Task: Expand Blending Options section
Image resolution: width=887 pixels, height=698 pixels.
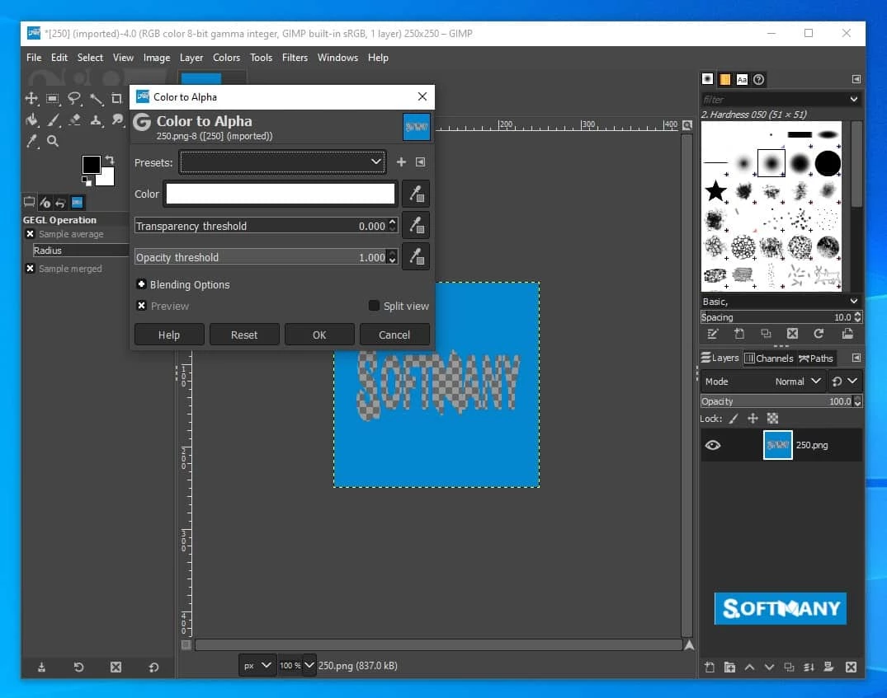Action: pyautogui.click(x=142, y=284)
